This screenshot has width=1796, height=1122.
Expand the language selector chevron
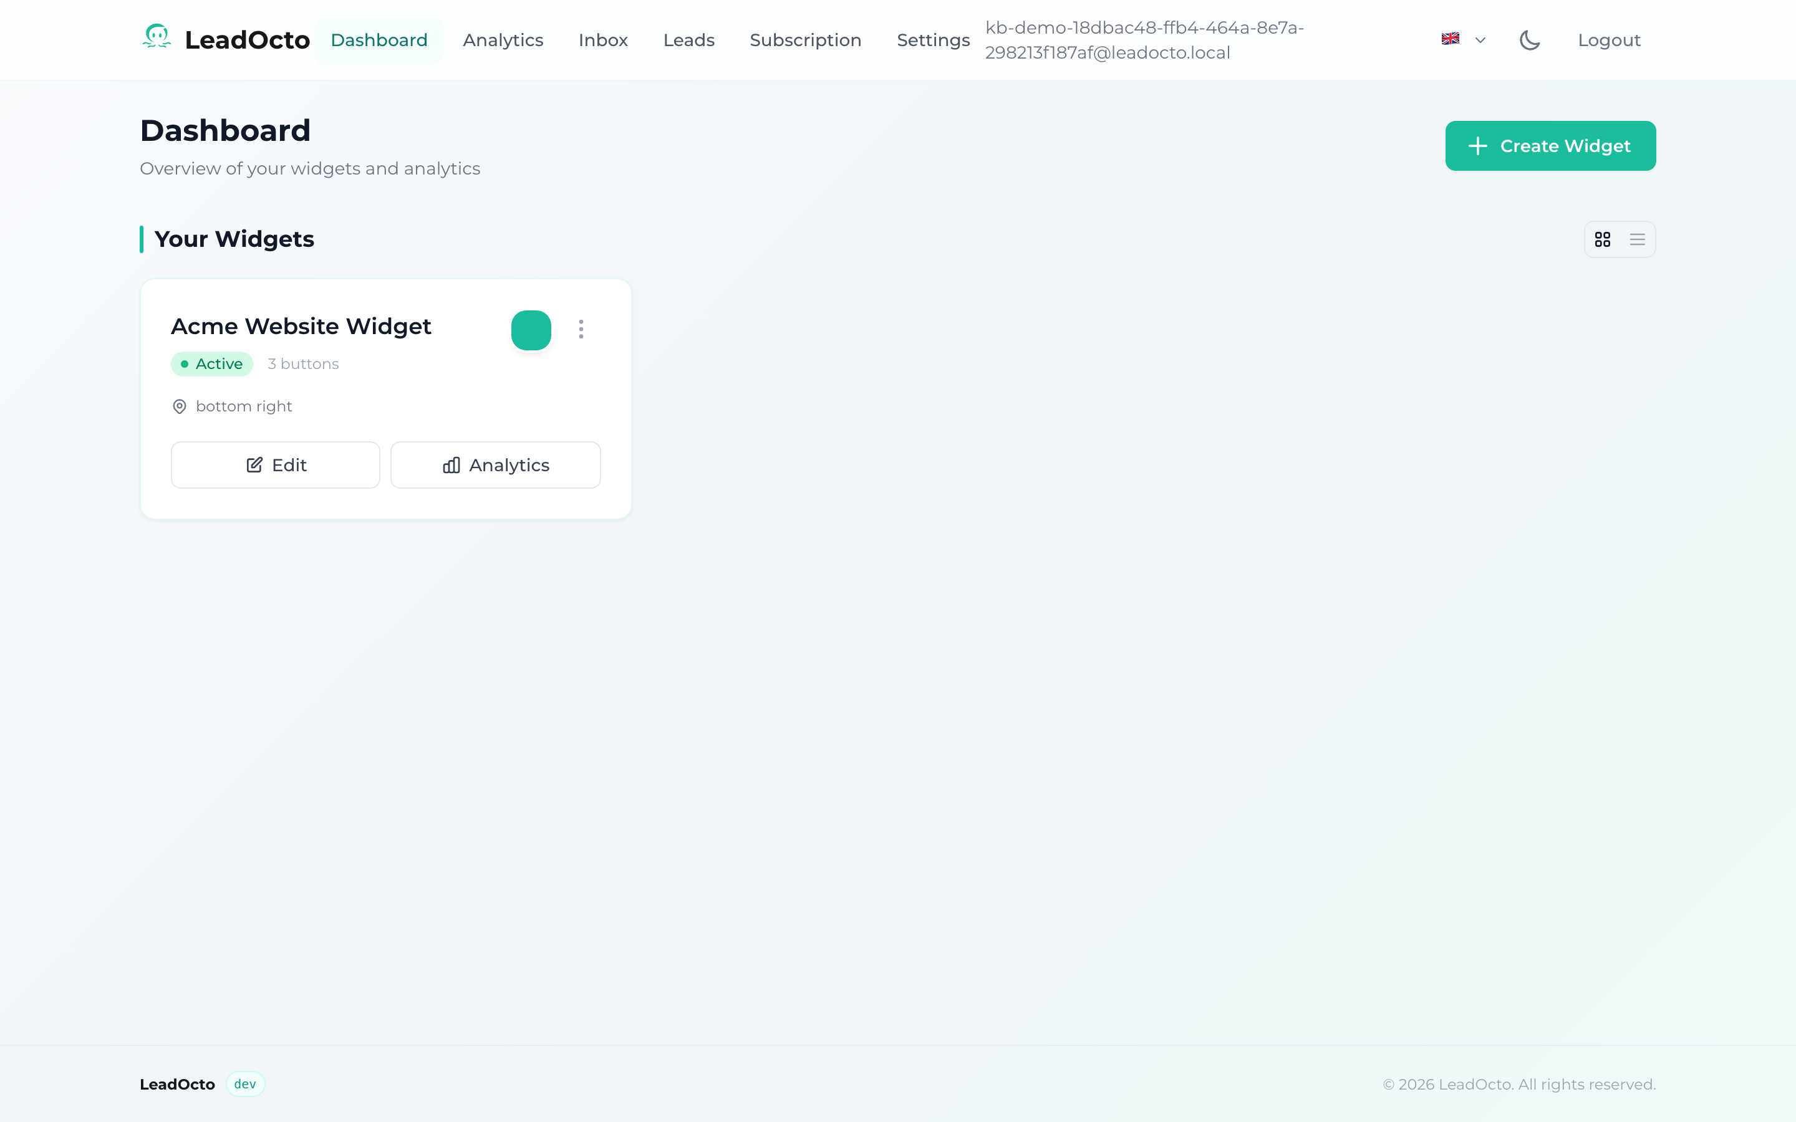click(1480, 39)
